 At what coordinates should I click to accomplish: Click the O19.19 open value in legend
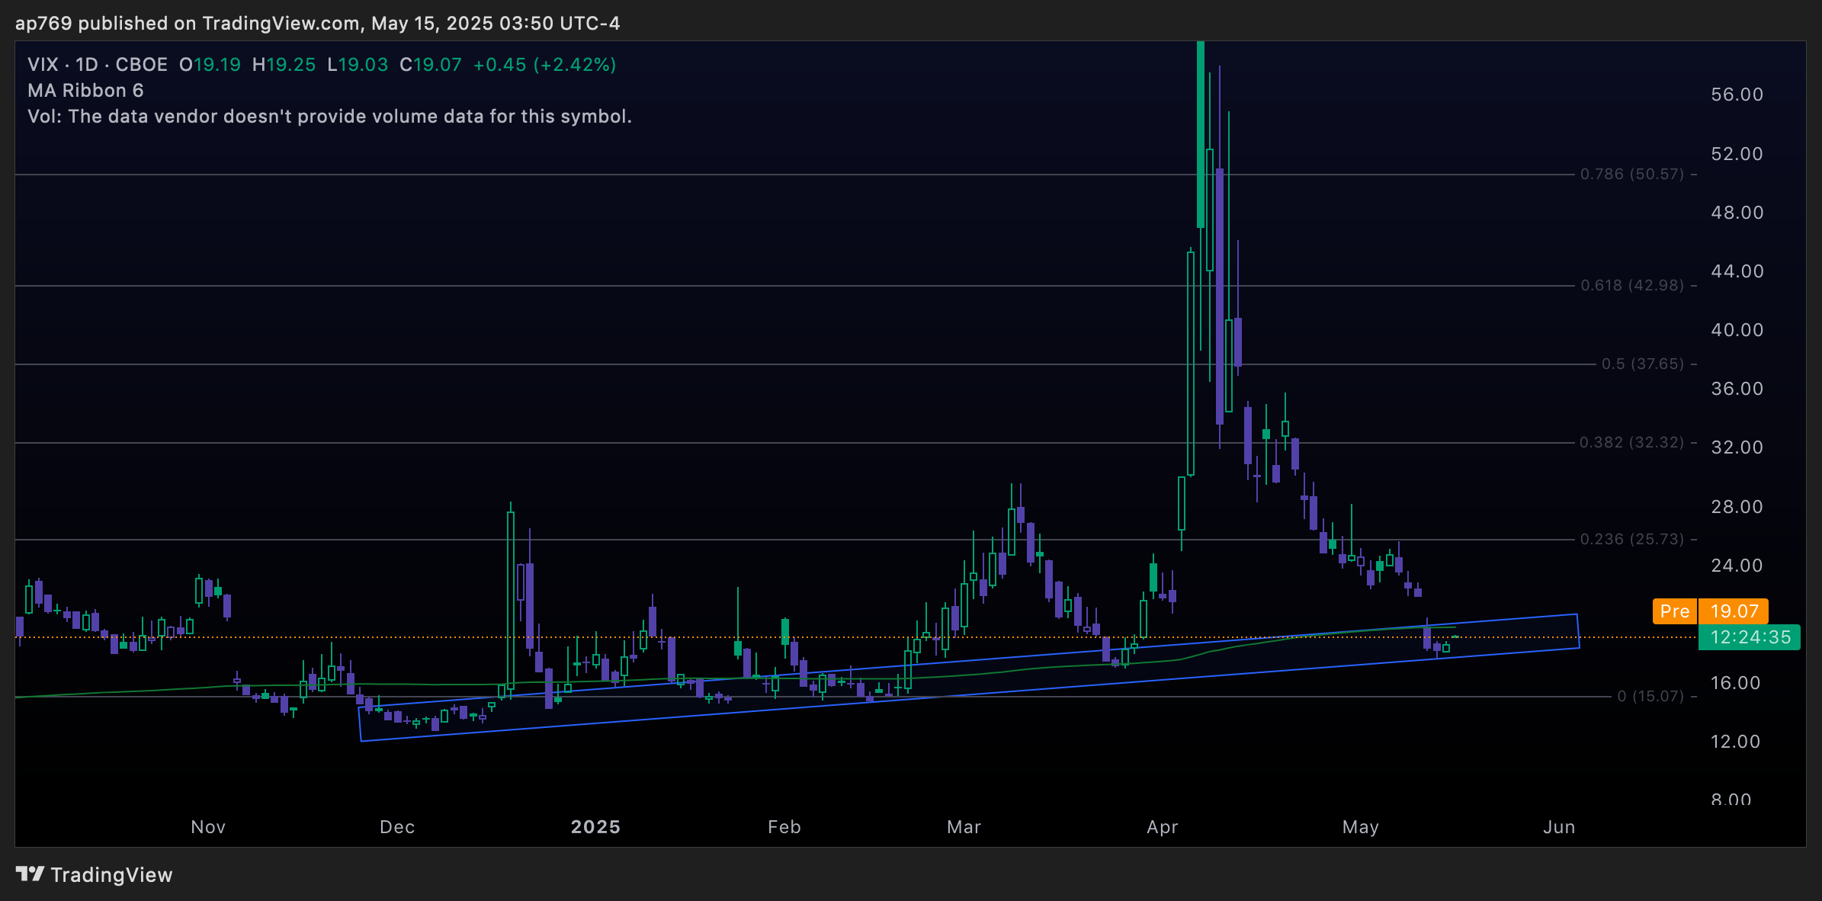[210, 65]
